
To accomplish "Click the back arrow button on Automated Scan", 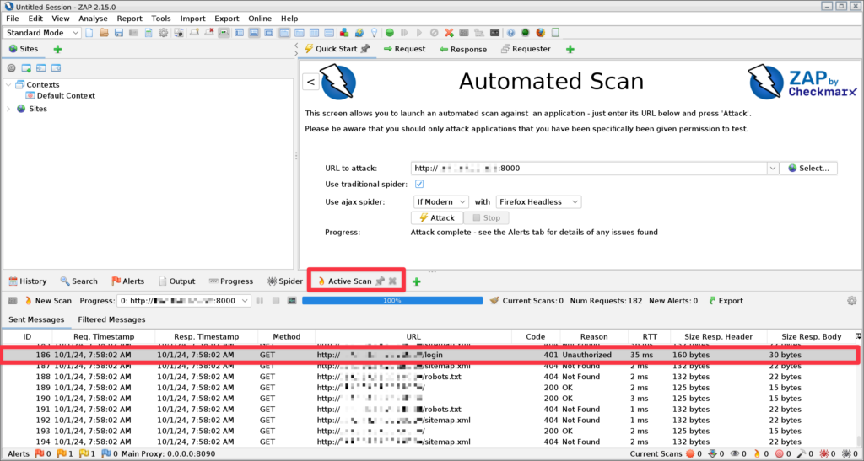I will (x=310, y=82).
